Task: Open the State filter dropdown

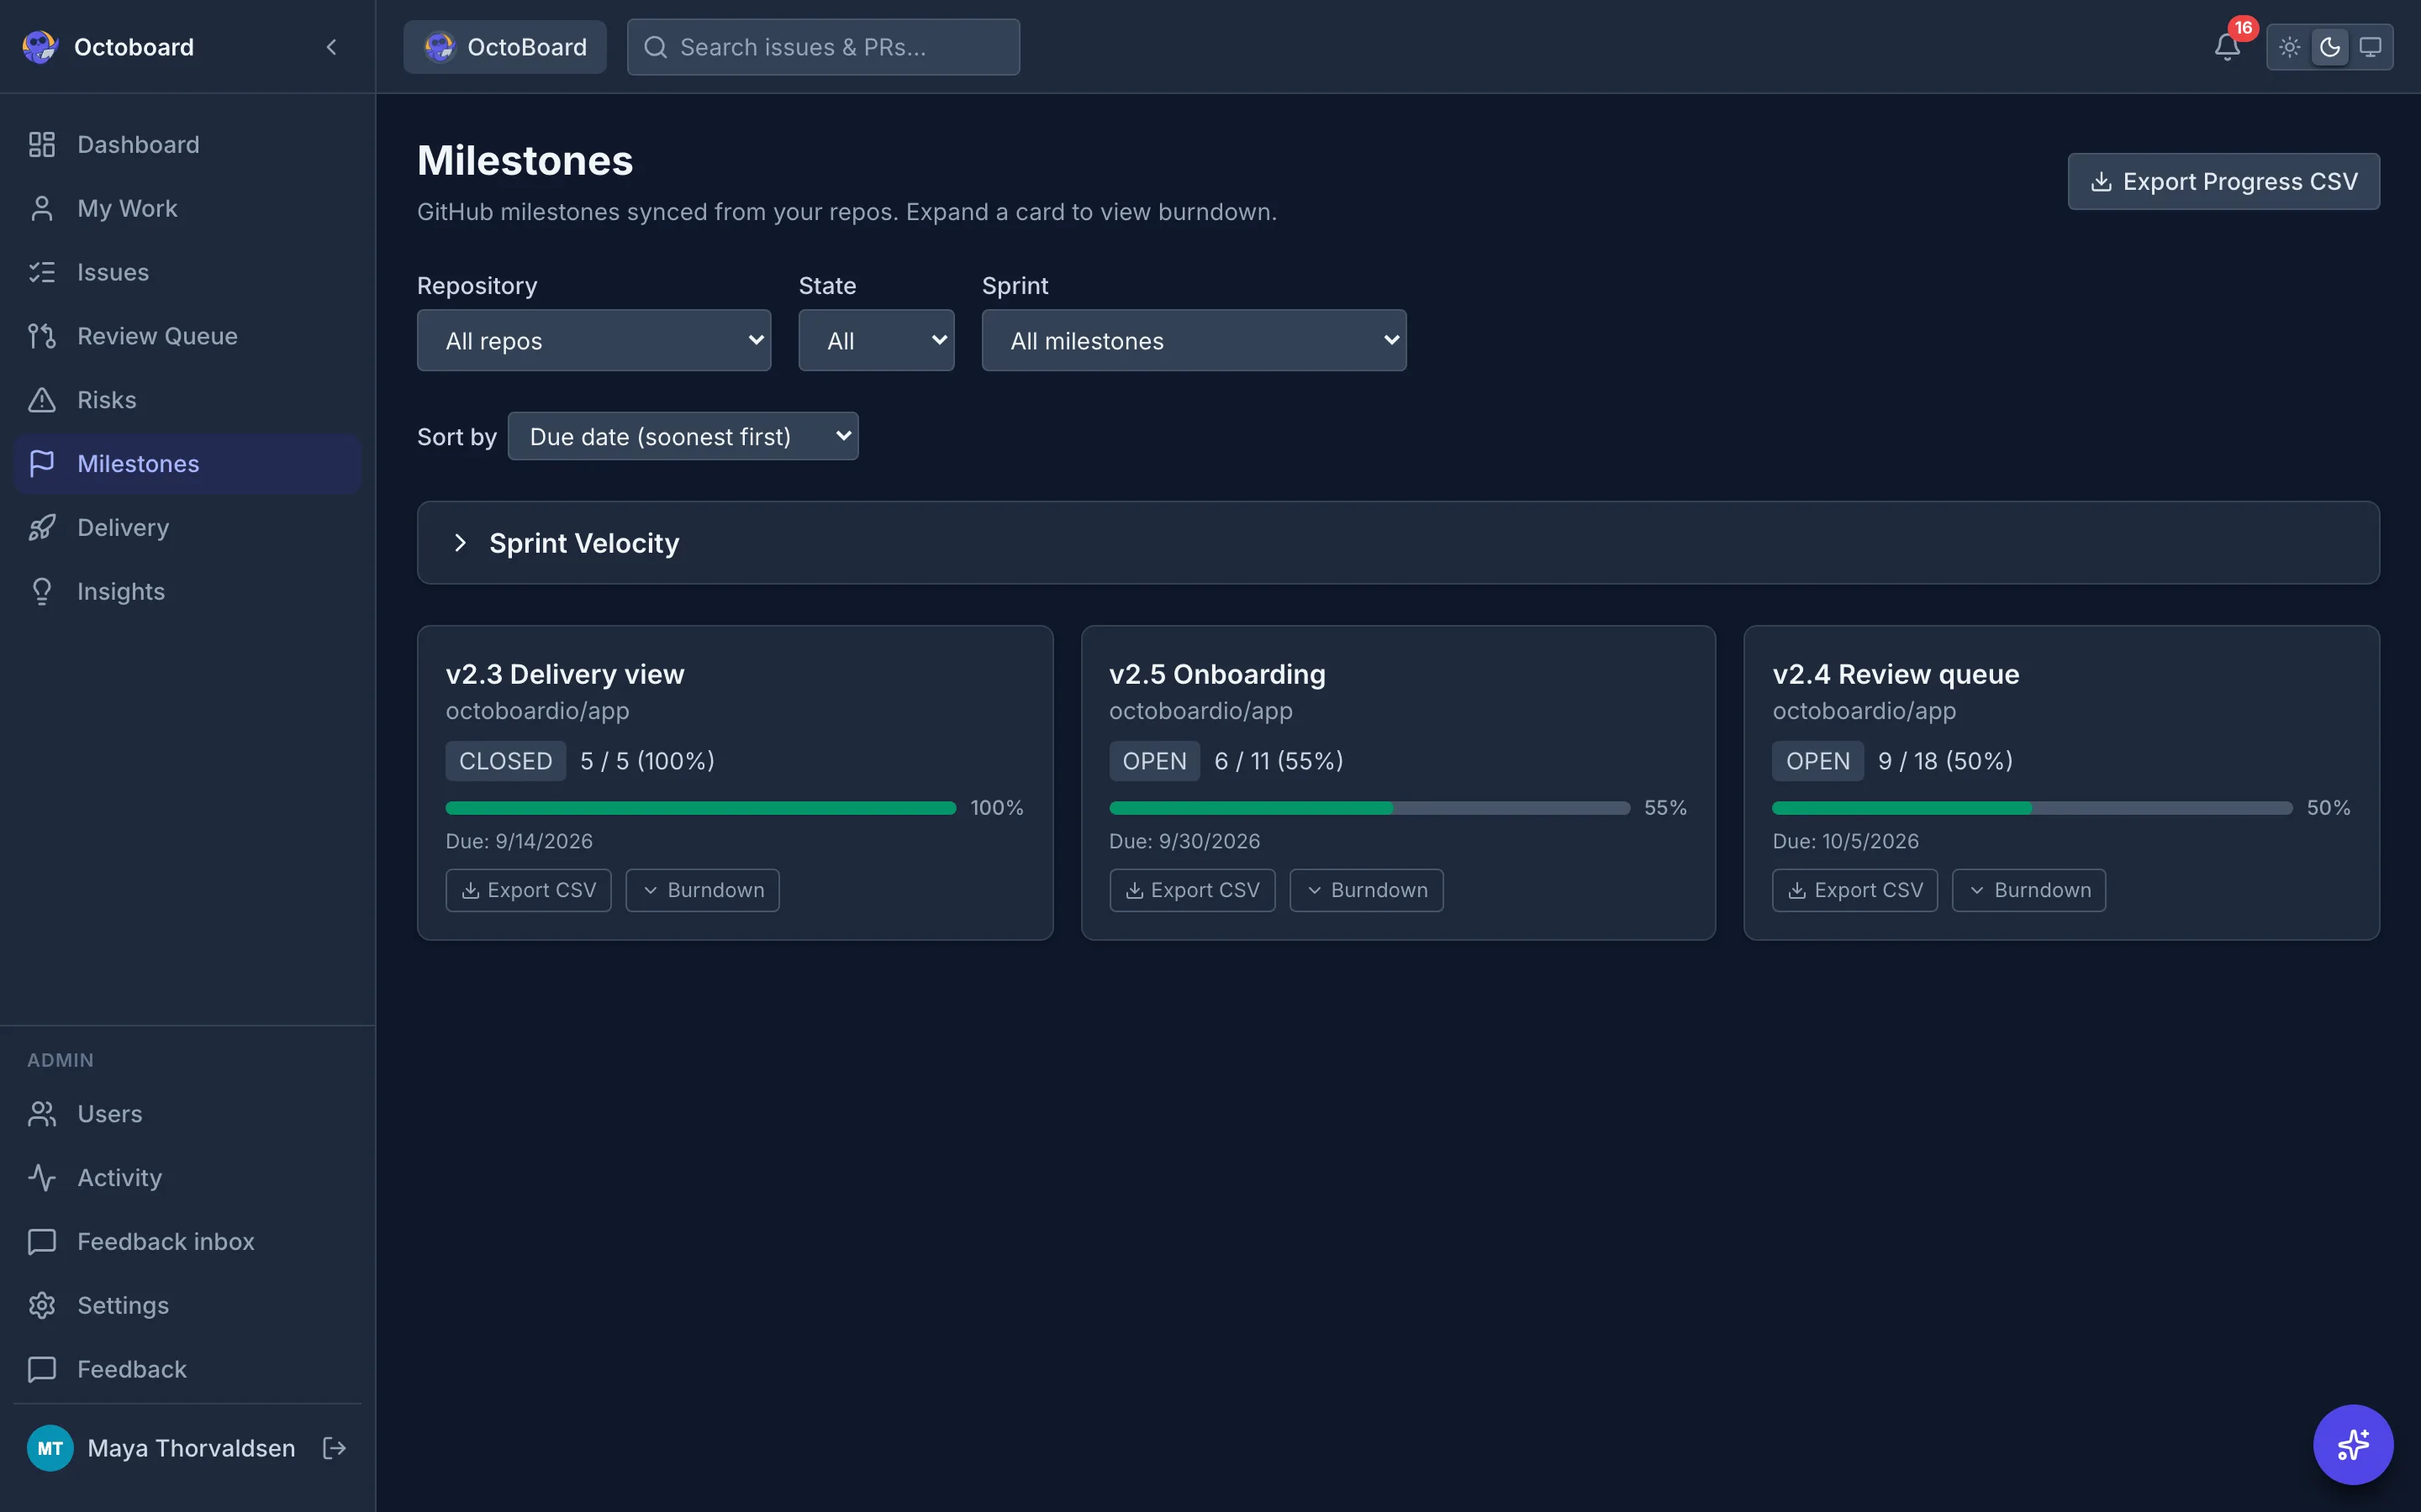Action: [875, 340]
